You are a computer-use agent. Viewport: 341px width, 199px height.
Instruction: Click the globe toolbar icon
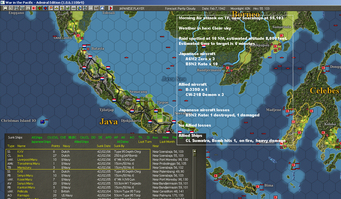[79, 8]
